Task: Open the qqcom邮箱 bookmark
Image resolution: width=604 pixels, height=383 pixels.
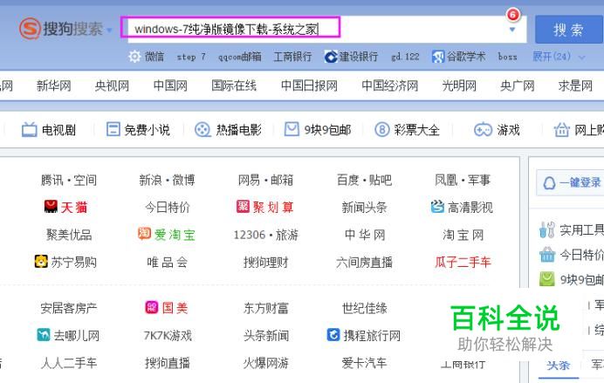Action: 240,57
